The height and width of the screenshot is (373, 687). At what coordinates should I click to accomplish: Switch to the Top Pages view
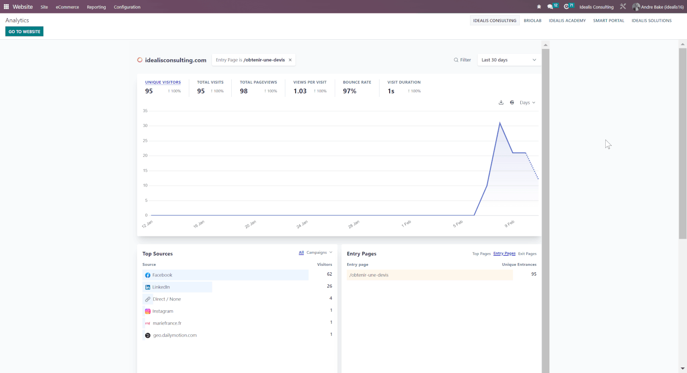(x=482, y=253)
